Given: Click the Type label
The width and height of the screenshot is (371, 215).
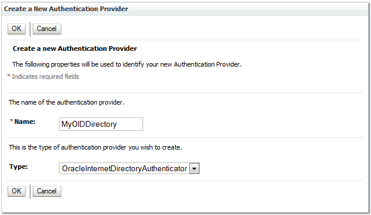Looking at the screenshot, I should [x=19, y=167].
